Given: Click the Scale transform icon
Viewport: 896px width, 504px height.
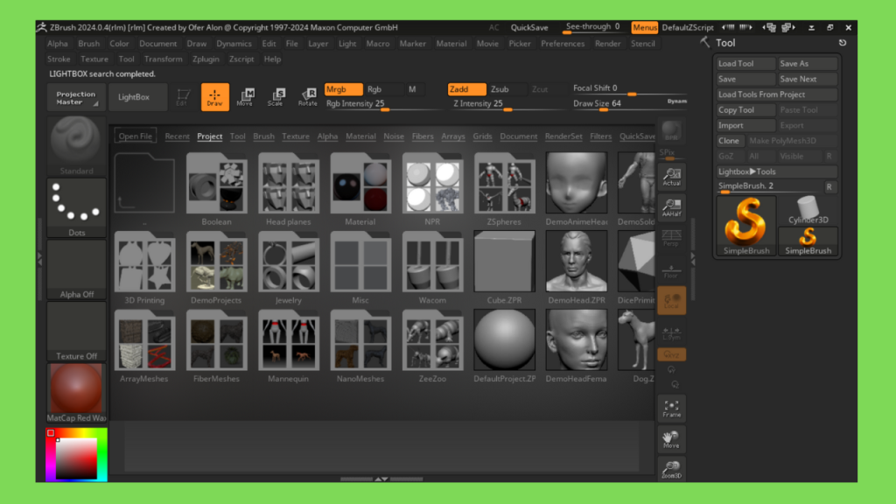Looking at the screenshot, I should click(276, 96).
